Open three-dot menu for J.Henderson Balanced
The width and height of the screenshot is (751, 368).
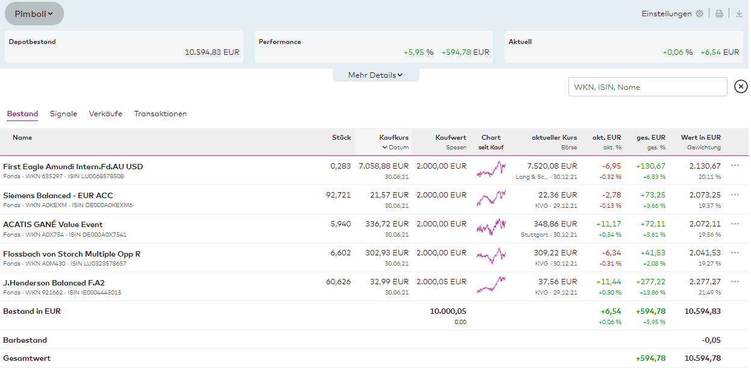(x=735, y=282)
